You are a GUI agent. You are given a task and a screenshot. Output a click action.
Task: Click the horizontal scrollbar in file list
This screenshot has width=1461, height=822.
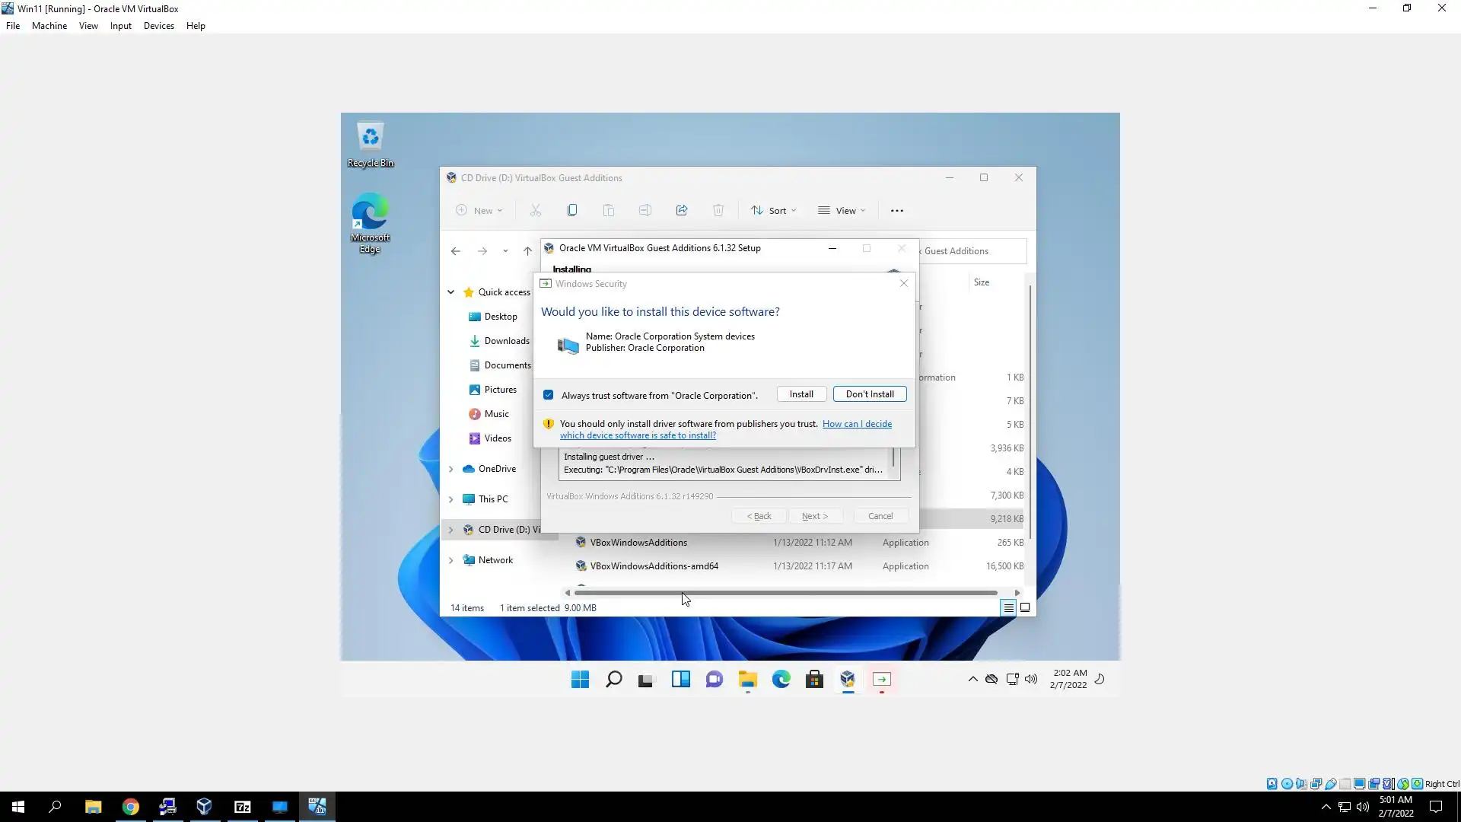pyautogui.click(x=785, y=593)
